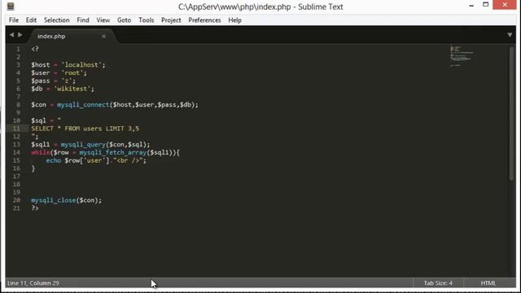Click the 'localhost' string

coord(81,65)
